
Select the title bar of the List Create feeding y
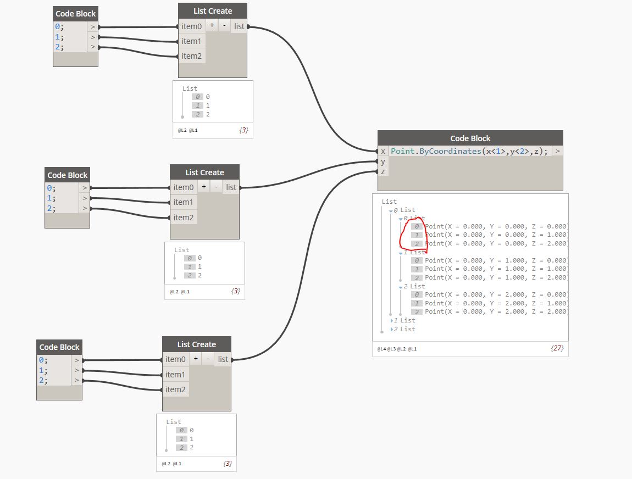pyautogui.click(x=205, y=172)
